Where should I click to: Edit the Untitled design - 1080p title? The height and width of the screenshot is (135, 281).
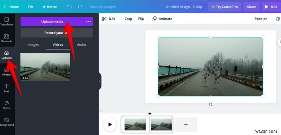tap(184, 7)
